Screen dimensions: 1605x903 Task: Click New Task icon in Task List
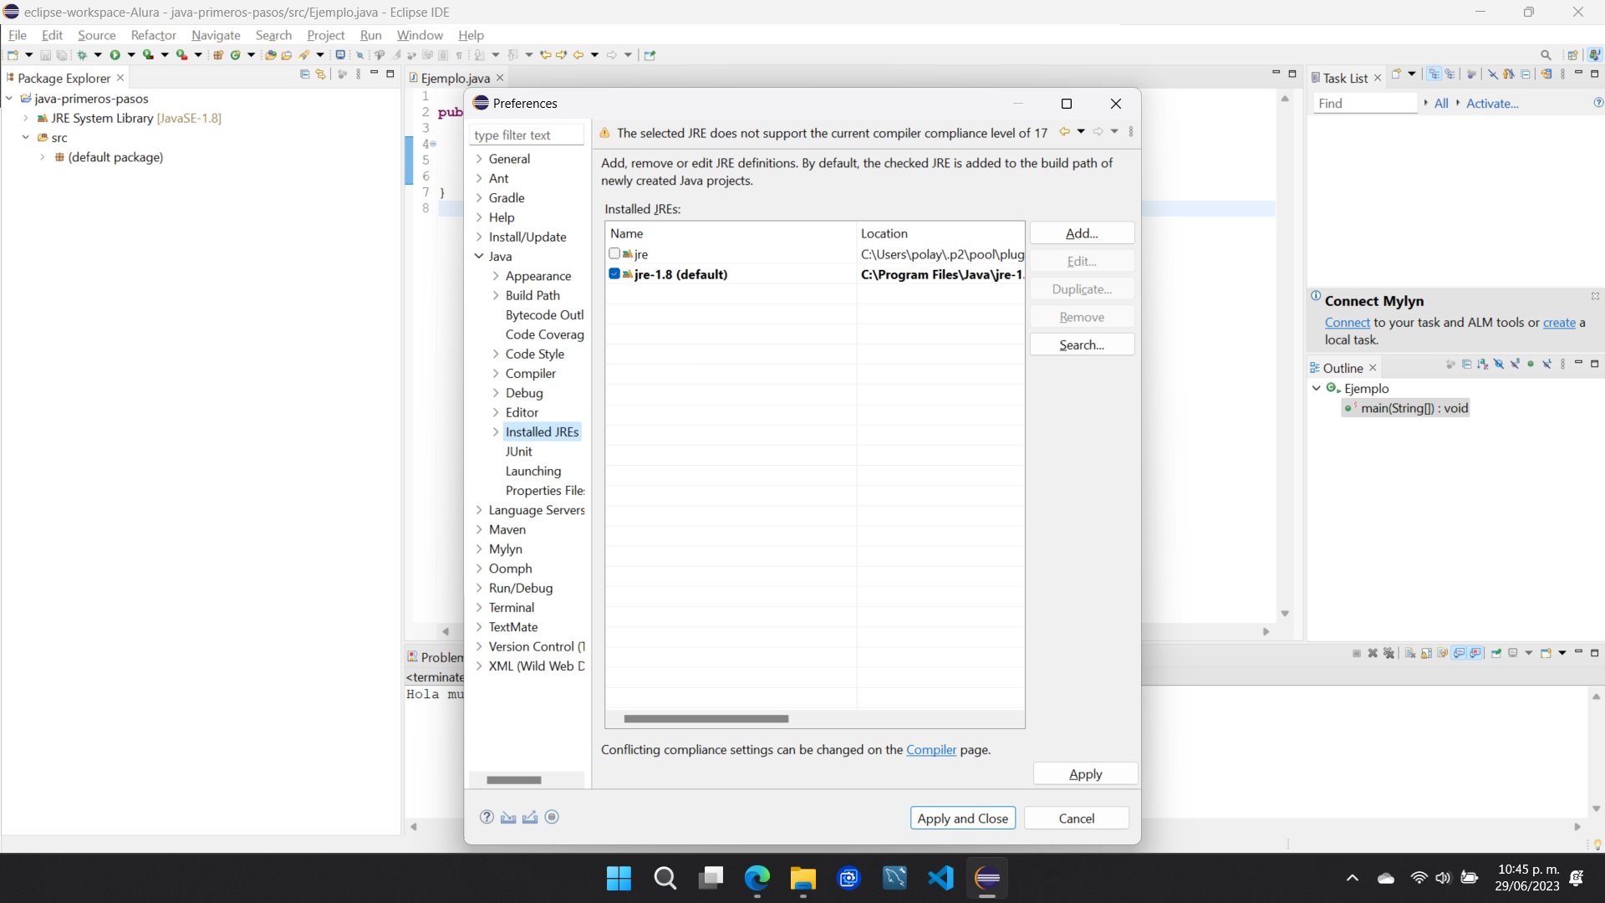point(1395,74)
